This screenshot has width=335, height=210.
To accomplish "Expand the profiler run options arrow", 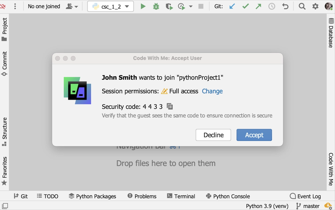I will point(191,6).
